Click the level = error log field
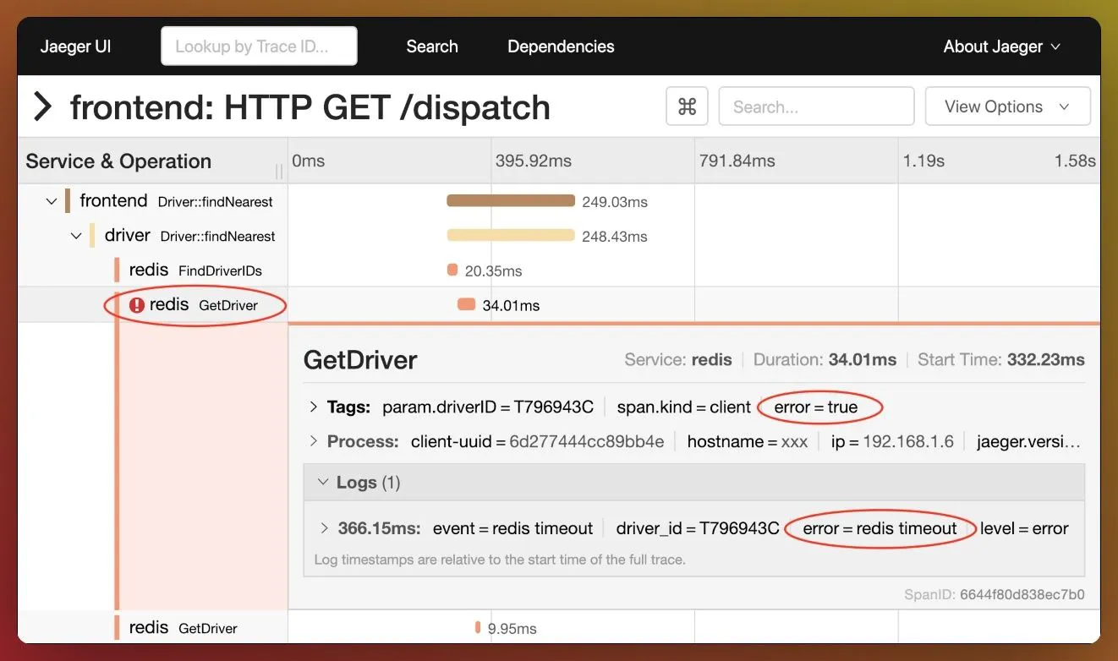1118x661 pixels. click(x=1024, y=528)
